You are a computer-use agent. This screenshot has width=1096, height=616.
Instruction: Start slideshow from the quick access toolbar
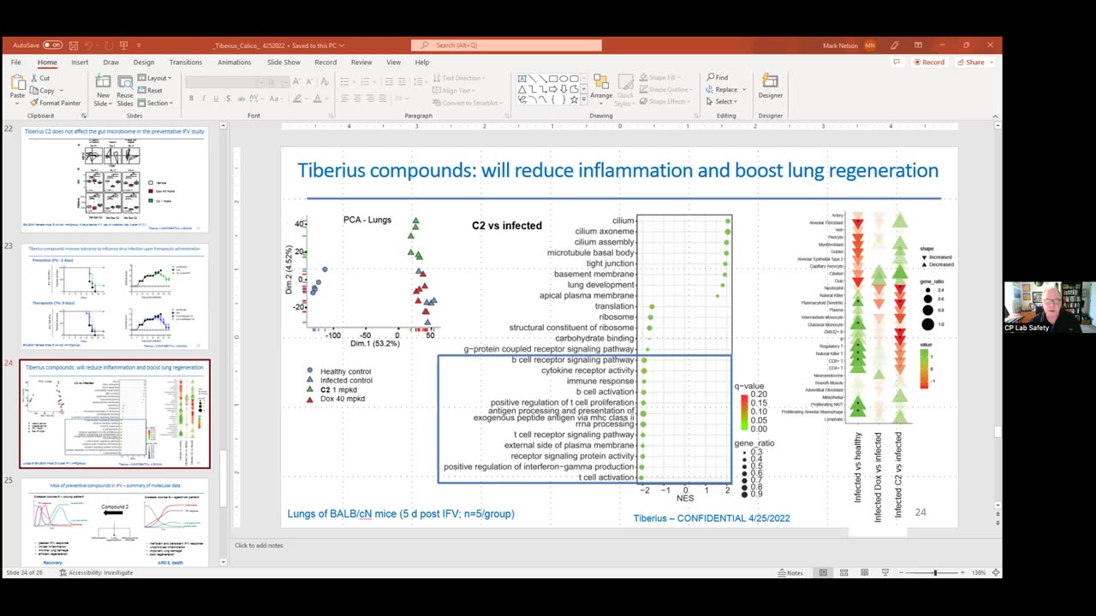click(x=124, y=45)
